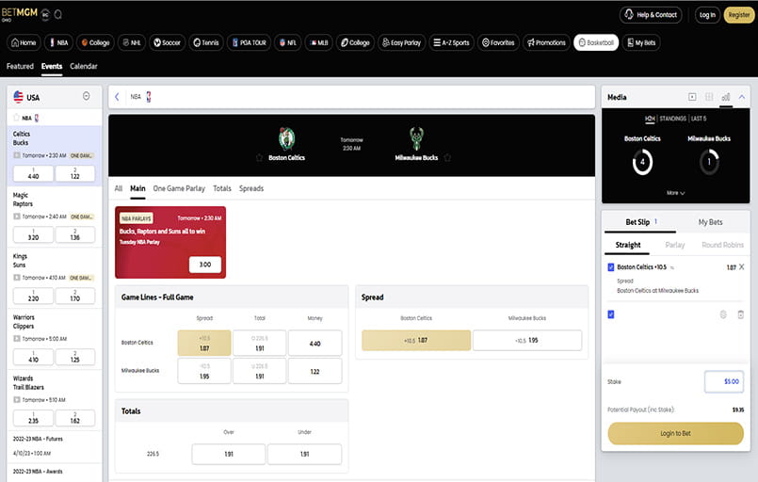
Task: Open the scoreboard grid icon in Media
Action: (709, 97)
